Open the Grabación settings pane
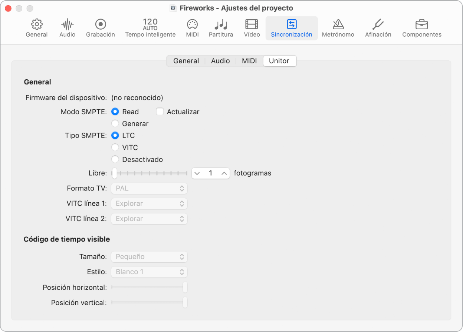 [x=101, y=29]
